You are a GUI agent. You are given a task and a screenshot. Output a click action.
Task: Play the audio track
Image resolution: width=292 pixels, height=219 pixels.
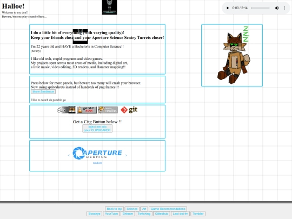pyautogui.click(x=227, y=8)
